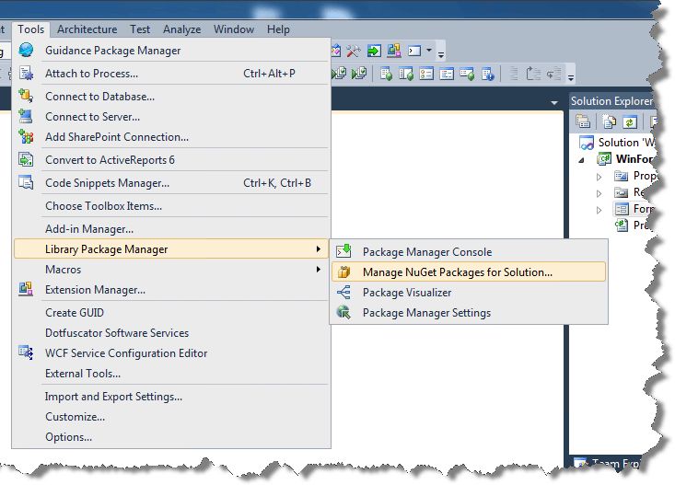675x485 pixels.
Task: Click test results icon with orange circles
Action: tap(425, 74)
